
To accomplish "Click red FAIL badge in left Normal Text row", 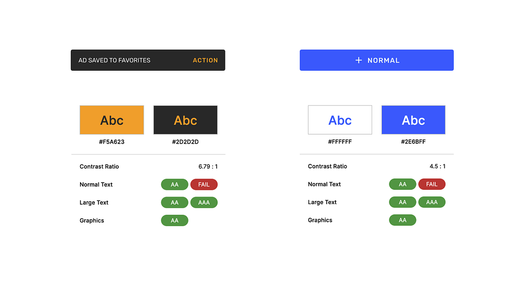I will (204, 184).
